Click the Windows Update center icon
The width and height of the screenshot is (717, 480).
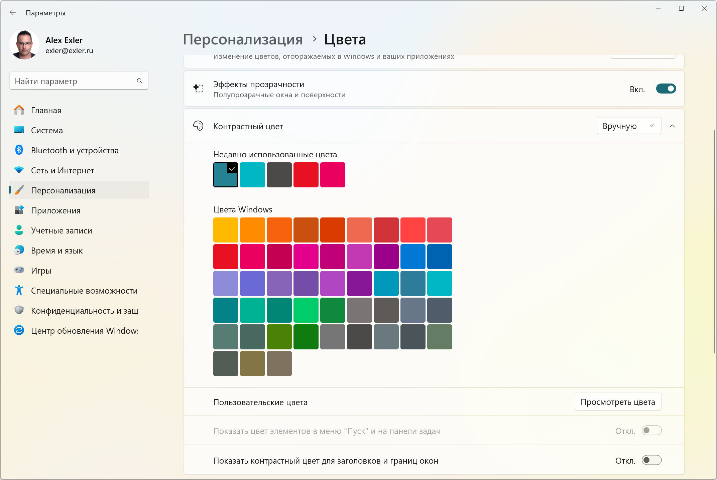coord(19,330)
